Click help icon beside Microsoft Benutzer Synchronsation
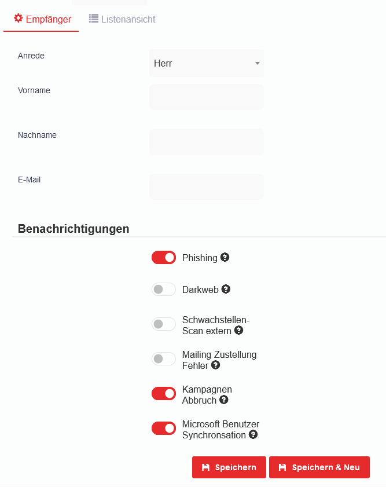The width and height of the screenshot is (386, 487). 253,434
